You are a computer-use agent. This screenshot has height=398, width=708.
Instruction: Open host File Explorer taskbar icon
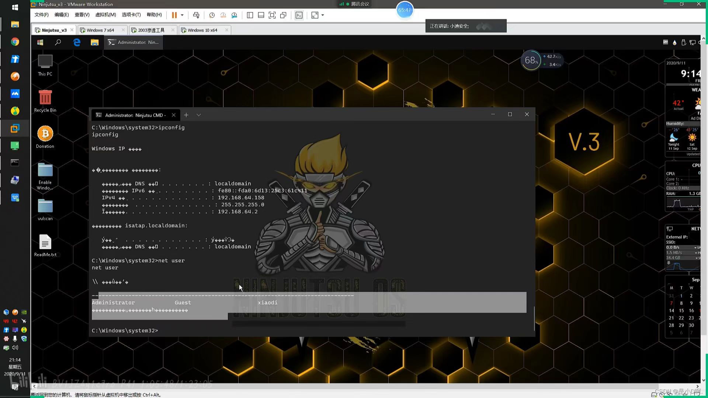pyautogui.click(x=15, y=24)
